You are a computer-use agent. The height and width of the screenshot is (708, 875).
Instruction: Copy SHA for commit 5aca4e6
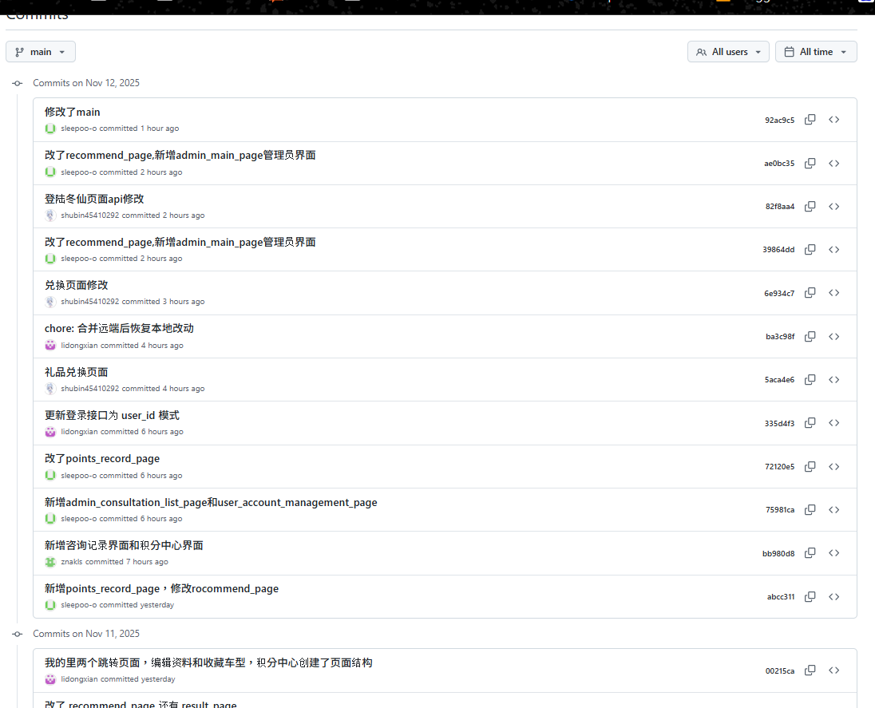tap(810, 379)
